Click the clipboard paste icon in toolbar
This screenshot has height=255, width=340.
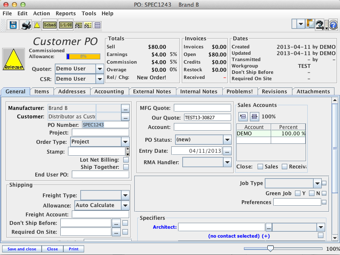tap(310, 24)
